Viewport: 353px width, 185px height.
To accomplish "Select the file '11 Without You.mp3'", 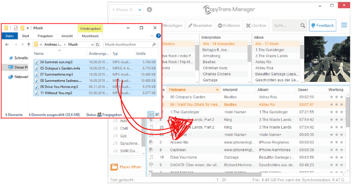I will pyautogui.click(x=95, y=93).
